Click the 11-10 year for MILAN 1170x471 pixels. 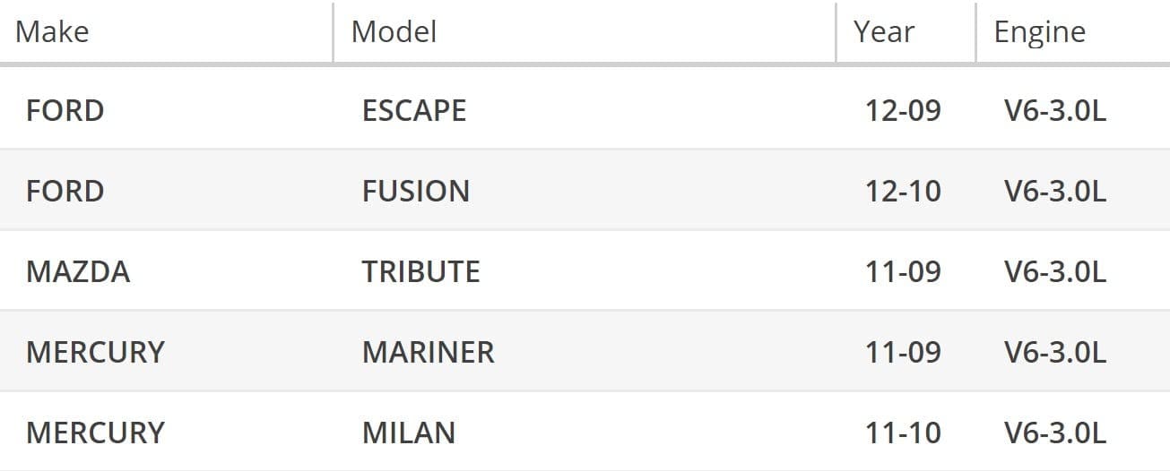[x=903, y=433]
